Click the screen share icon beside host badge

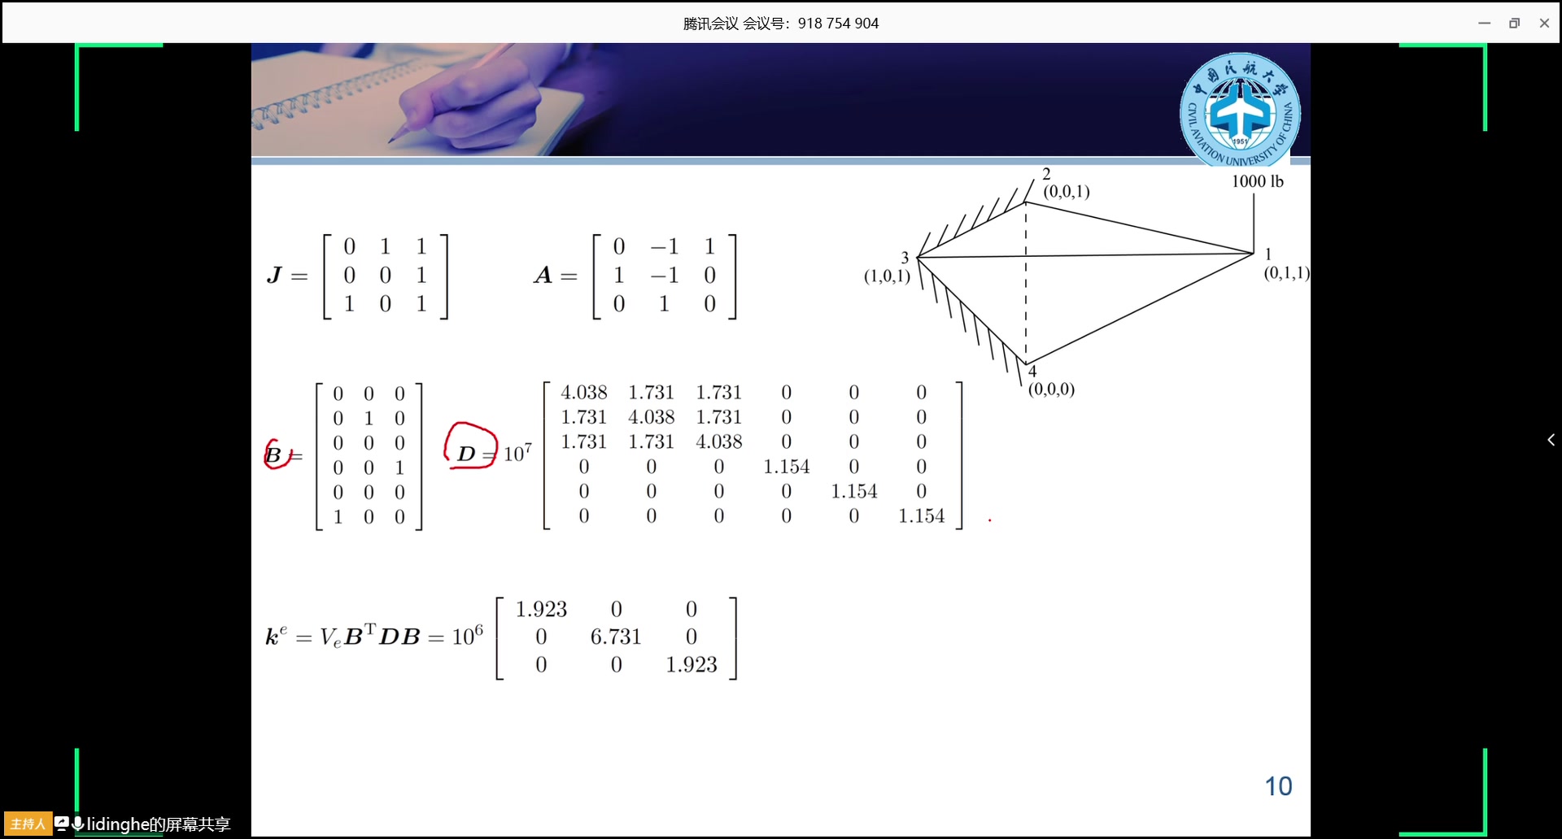click(x=62, y=823)
